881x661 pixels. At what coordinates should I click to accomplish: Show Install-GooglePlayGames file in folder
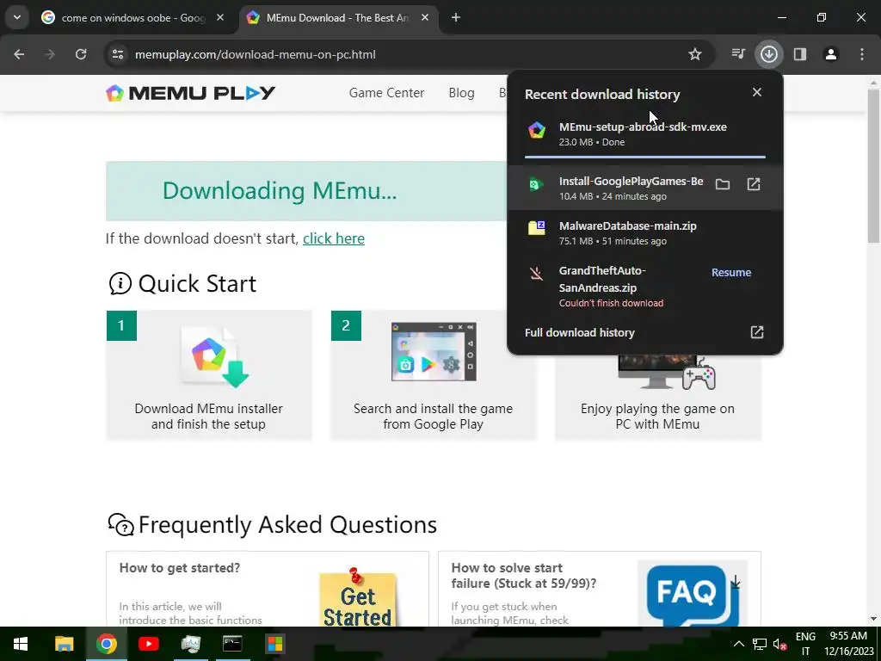[x=723, y=184]
